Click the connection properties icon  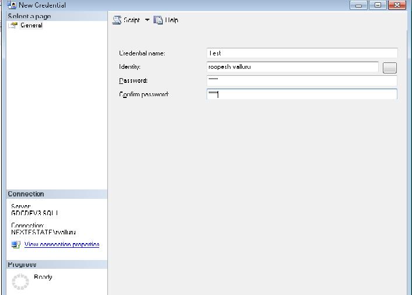[x=16, y=245]
